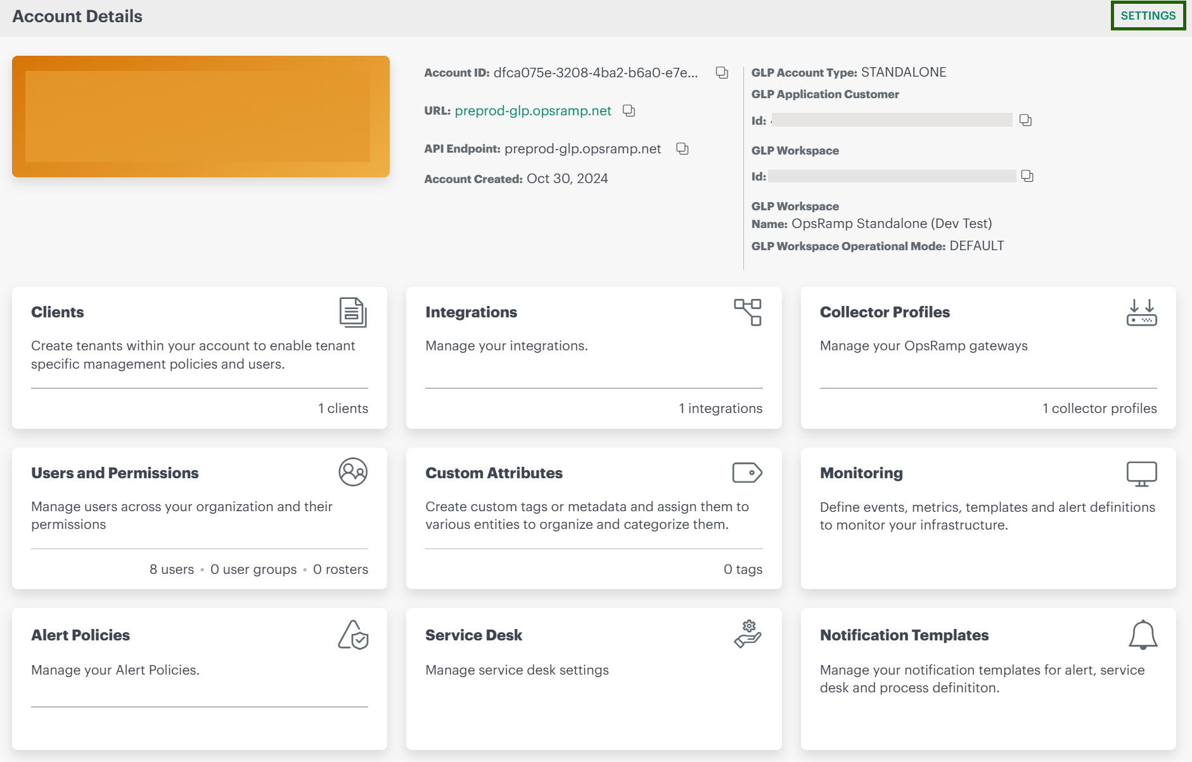Select the '1 integrations' count
This screenshot has width=1192, height=762.
(721, 409)
